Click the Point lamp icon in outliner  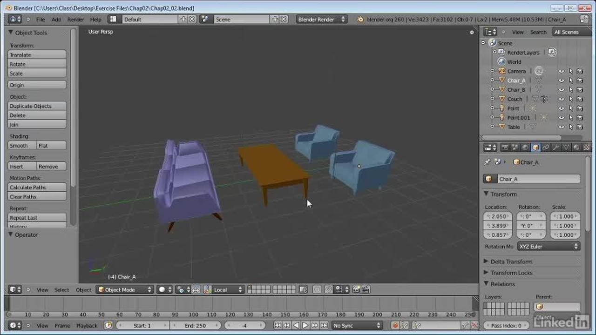(x=502, y=108)
